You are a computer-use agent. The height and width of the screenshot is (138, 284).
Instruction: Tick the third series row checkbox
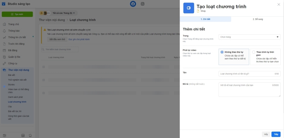click(x=43, y=93)
